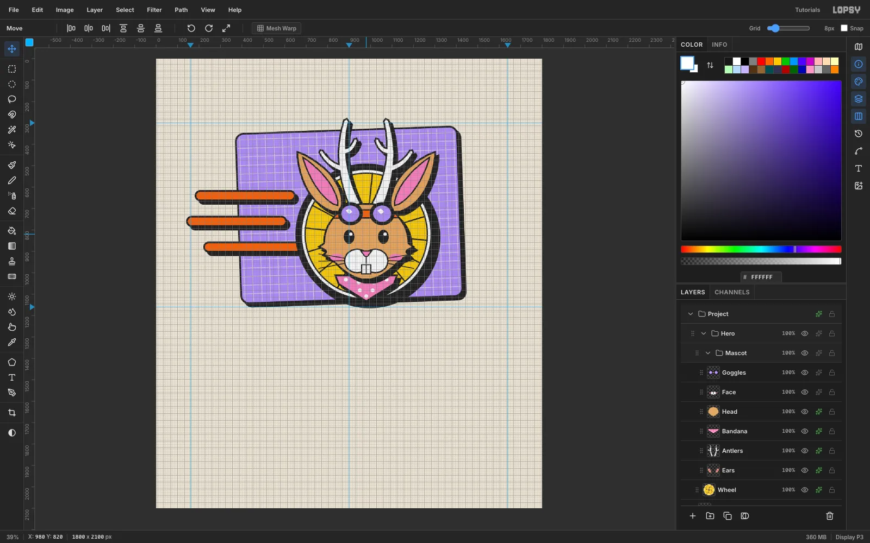Delete the selected layer with the trash icon
The height and width of the screenshot is (543, 870).
pos(830,516)
